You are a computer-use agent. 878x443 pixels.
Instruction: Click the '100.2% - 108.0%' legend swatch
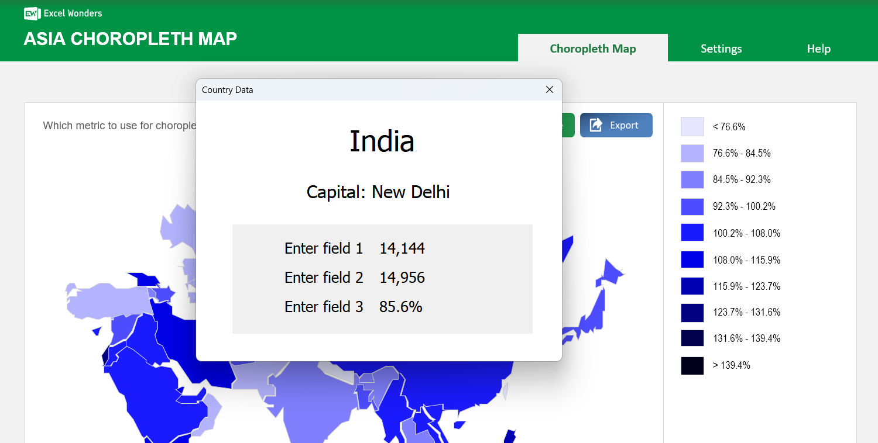click(x=692, y=232)
